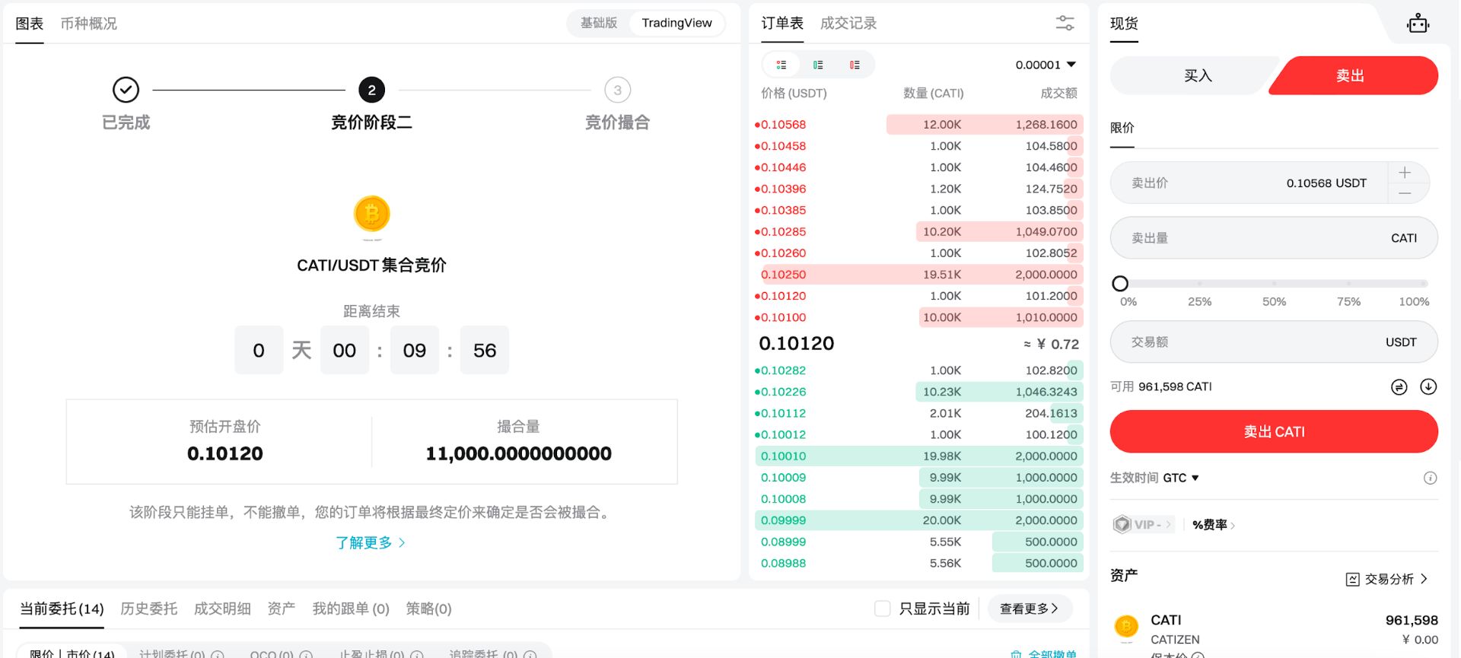Image resolution: width=1461 pixels, height=658 pixels.
Task: Click the CATI coin icon in assets
Action: pyautogui.click(x=1126, y=627)
